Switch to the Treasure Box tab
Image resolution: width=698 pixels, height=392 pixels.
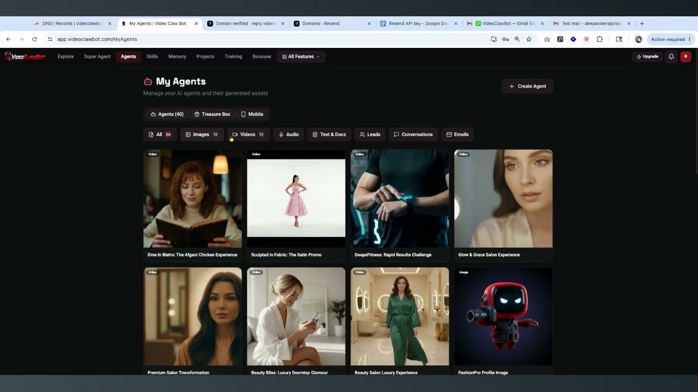212,114
